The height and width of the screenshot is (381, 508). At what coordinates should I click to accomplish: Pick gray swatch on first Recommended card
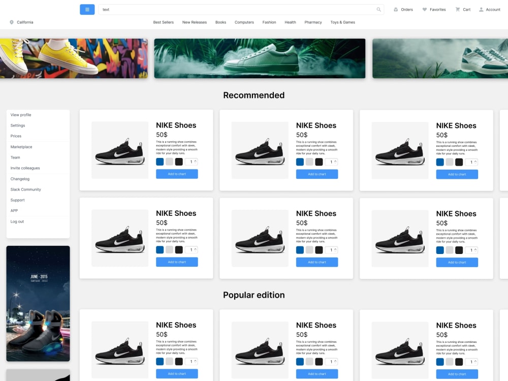pos(170,162)
